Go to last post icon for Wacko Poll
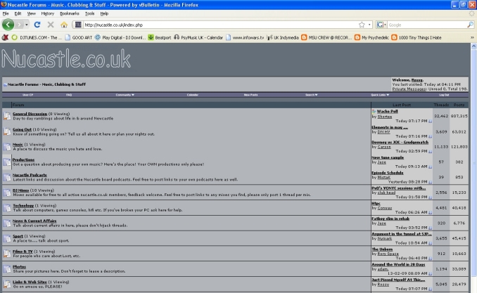Image resolution: width=477 pixels, height=293 pixels. (430, 120)
